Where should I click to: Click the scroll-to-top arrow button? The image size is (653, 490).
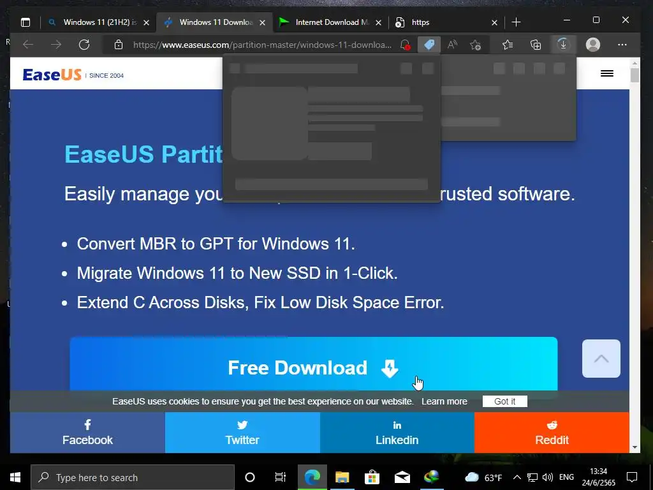(601, 359)
